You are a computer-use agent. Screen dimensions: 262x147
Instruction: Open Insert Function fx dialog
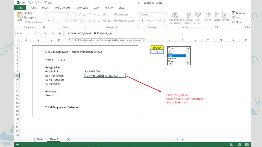[x=60, y=34]
